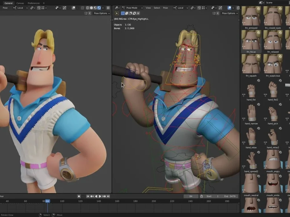Open the View menu in right viewport
The height and width of the screenshot is (217, 290).
pos(148,8)
